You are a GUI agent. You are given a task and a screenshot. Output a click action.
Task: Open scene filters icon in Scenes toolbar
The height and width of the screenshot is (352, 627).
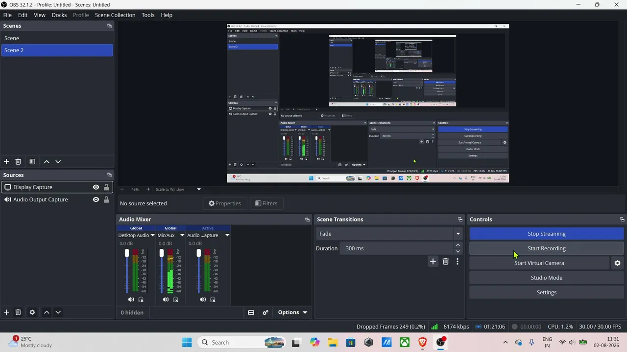32,162
